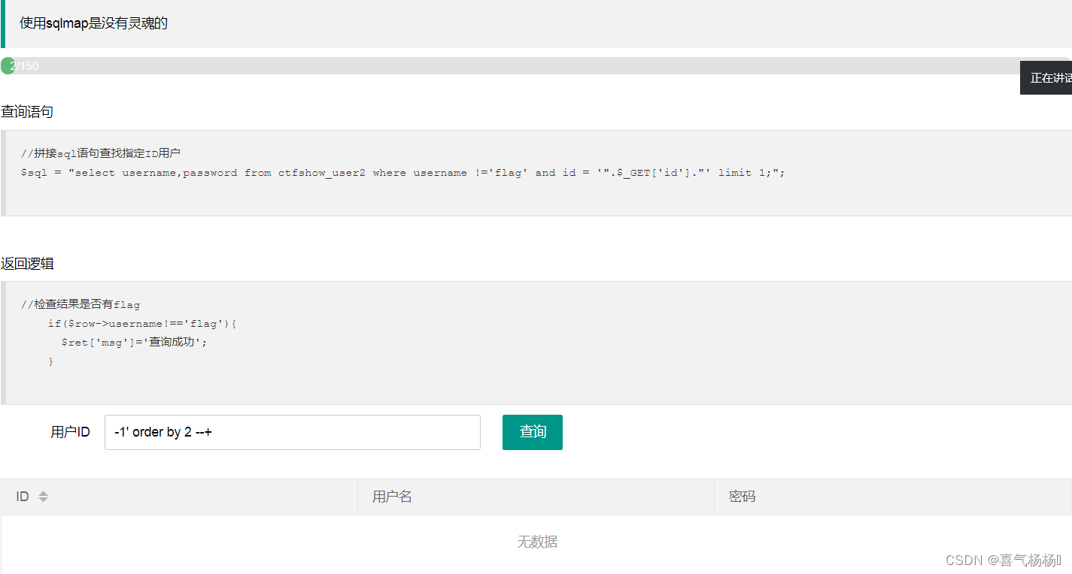The image size is (1072, 574).
Task: Click the if($row->username!=='flag') code line
Action: (x=142, y=324)
